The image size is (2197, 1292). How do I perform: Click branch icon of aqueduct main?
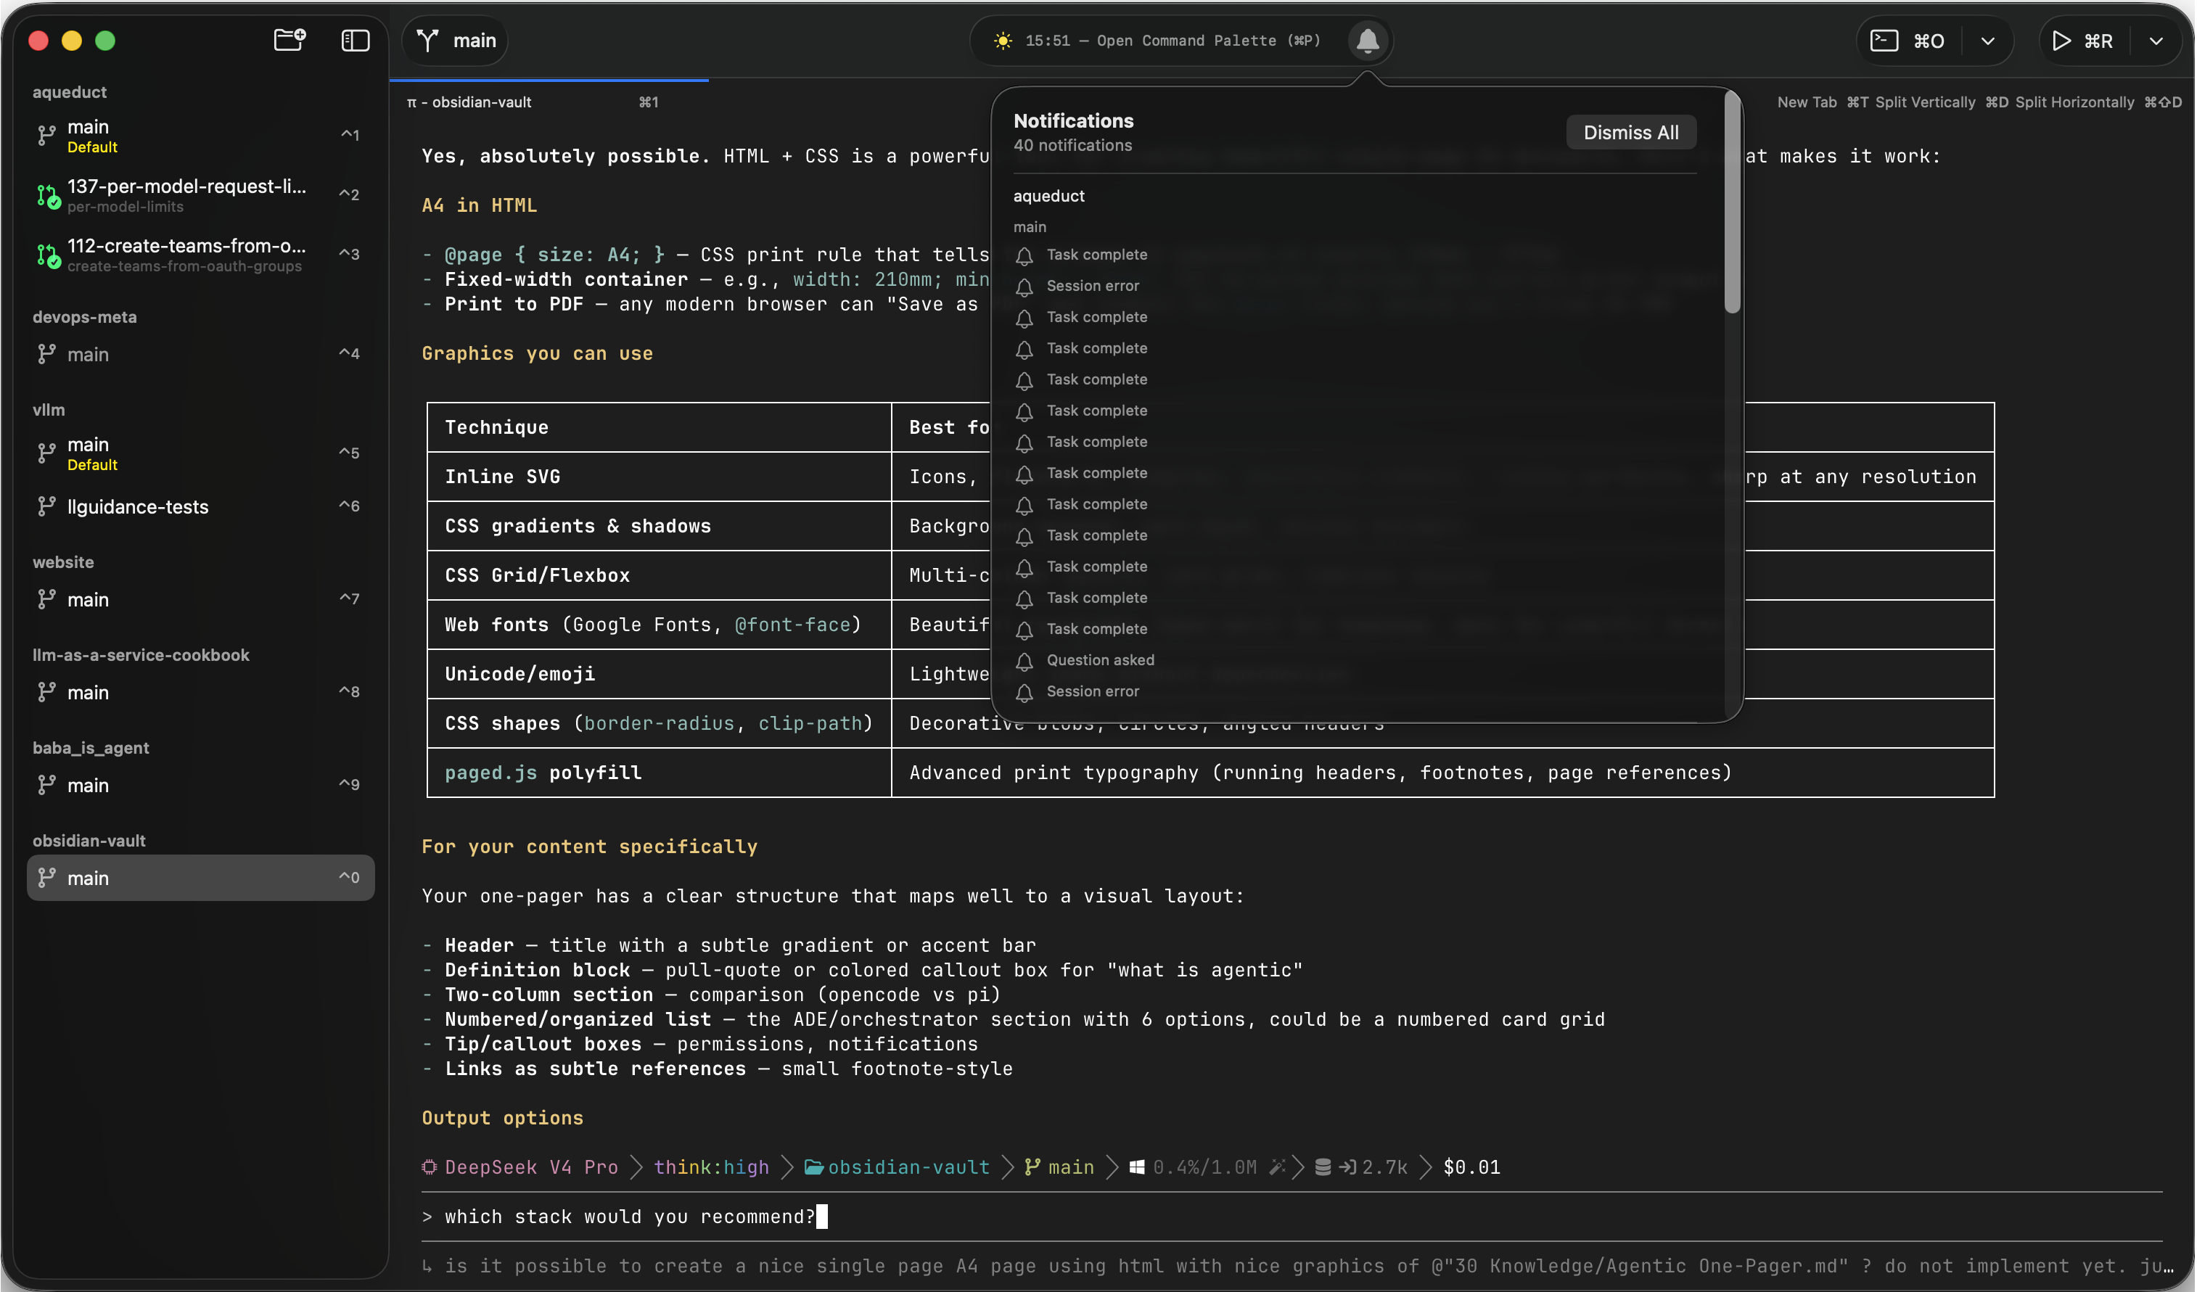[x=46, y=136]
